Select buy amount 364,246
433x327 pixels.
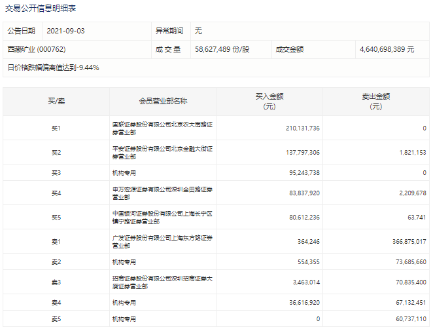click(309, 242)
